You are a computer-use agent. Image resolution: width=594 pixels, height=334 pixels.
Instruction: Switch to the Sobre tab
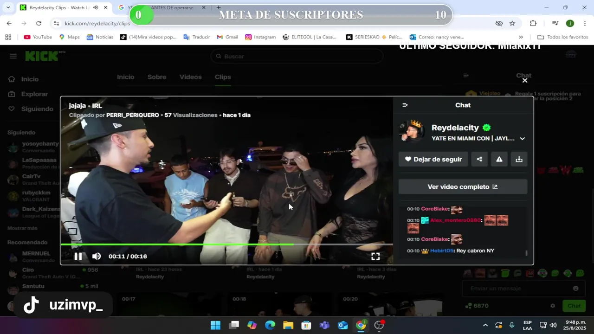157,77
